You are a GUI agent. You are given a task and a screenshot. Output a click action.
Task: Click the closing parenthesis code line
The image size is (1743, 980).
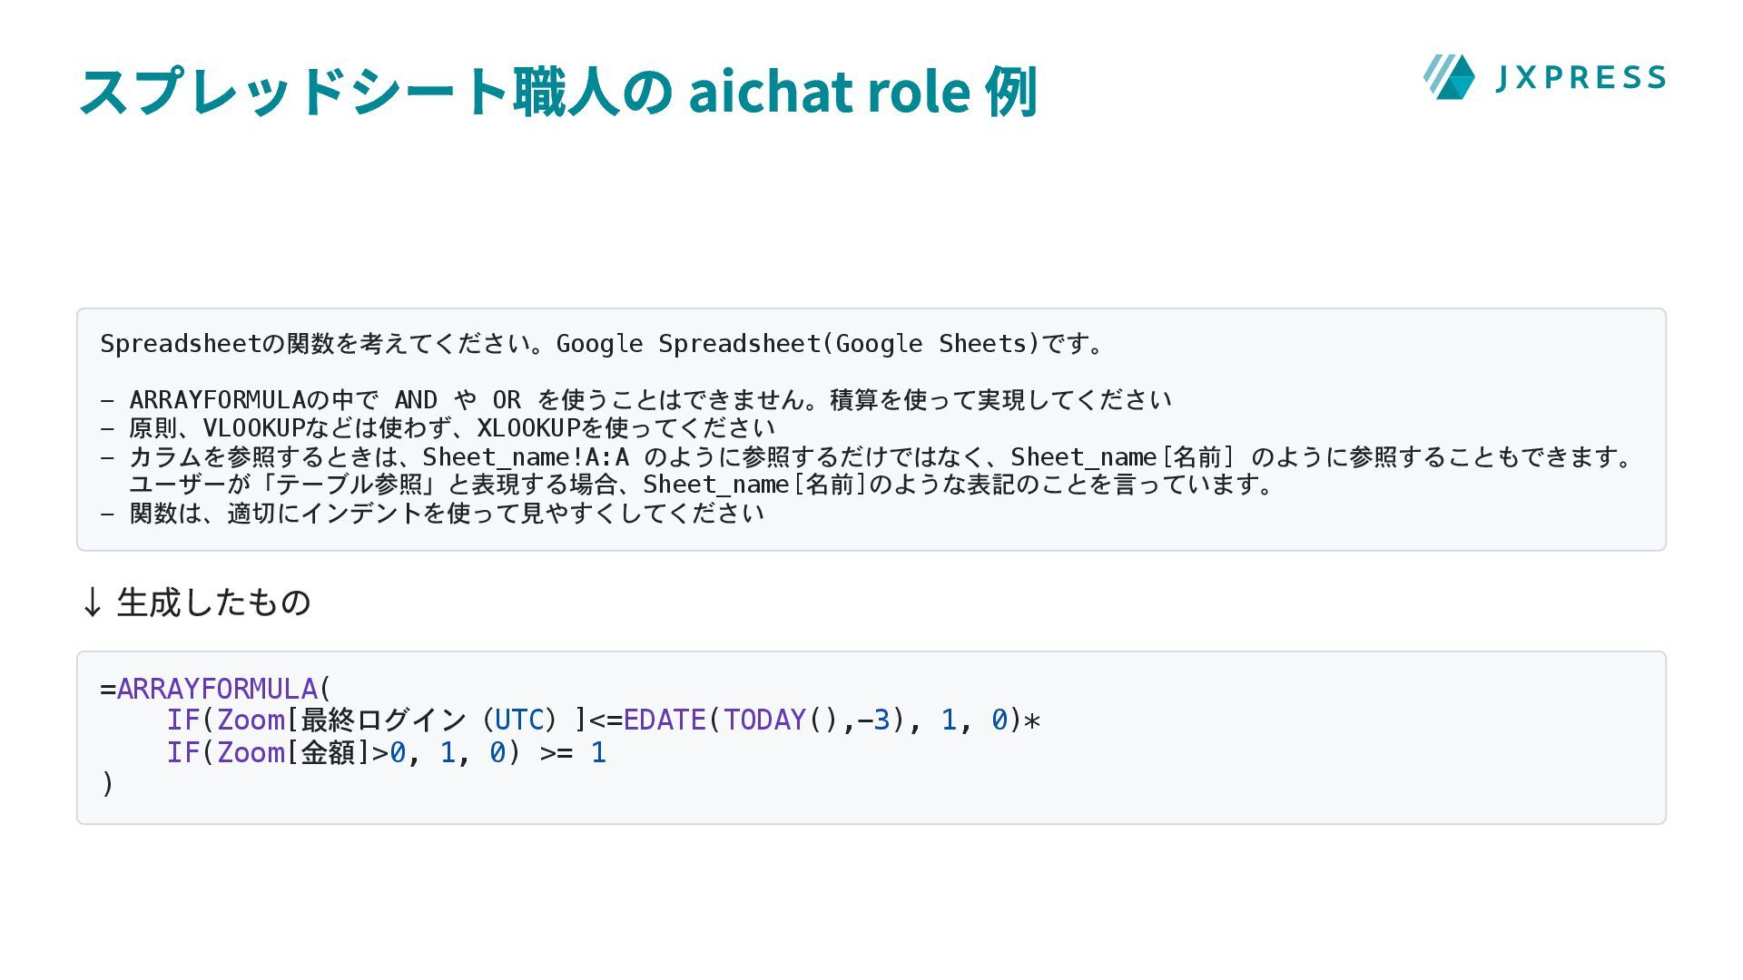pyautogui.click(x=107, y=783)
